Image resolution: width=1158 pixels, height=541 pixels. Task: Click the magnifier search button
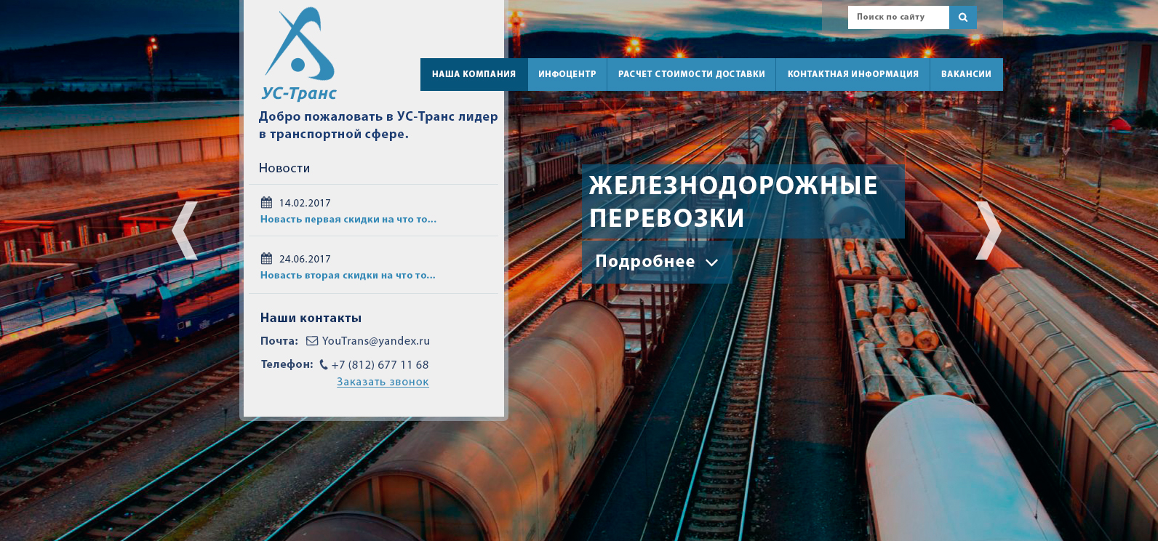tap(963, 17)
